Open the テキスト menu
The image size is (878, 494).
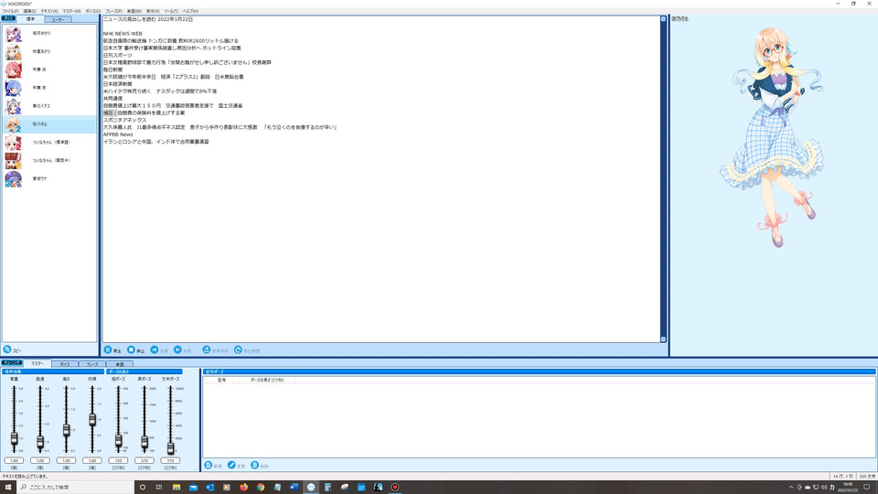click(49, 11)
